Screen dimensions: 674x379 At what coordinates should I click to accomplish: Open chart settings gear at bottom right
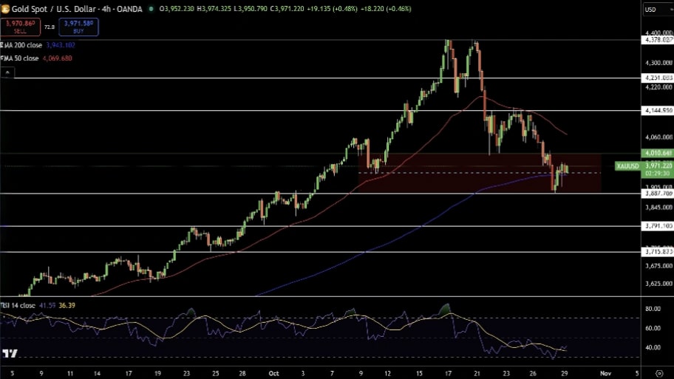pyautogui.click(x=658, y=374)
